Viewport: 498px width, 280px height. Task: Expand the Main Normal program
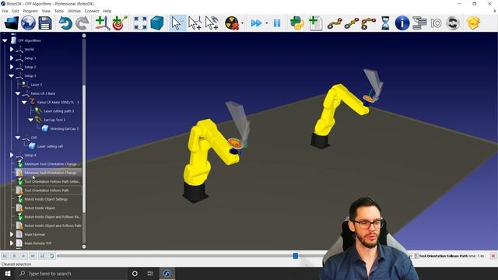point(12,235)
